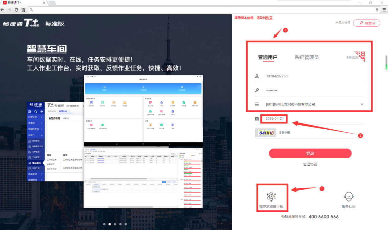Select the fifth carousel indicator dot
This screenshot has width=388, height=230.
point(126,224)
